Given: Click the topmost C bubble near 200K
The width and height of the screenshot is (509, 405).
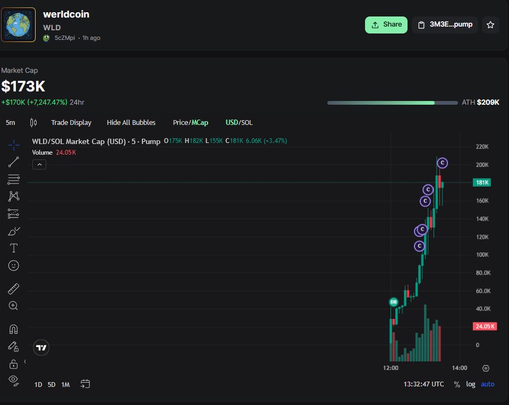Looking at the screenshot, I should (443, 163).
